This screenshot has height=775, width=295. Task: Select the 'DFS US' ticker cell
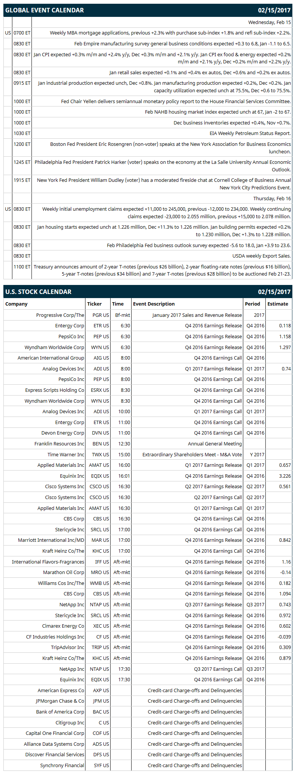coord(101,754)
